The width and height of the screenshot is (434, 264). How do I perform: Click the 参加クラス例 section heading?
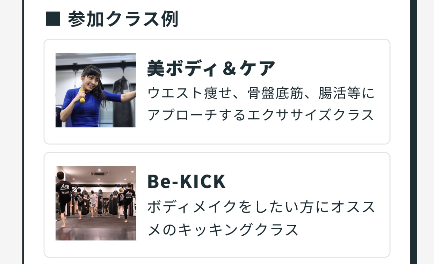[x=123, y=19]
